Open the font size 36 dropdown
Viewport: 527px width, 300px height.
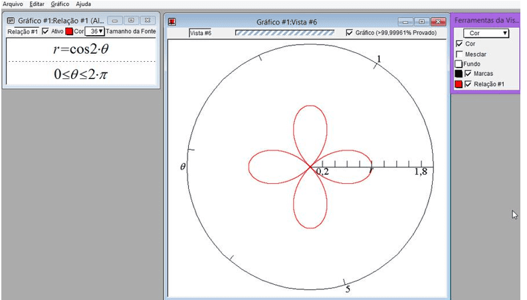(94, 31)
